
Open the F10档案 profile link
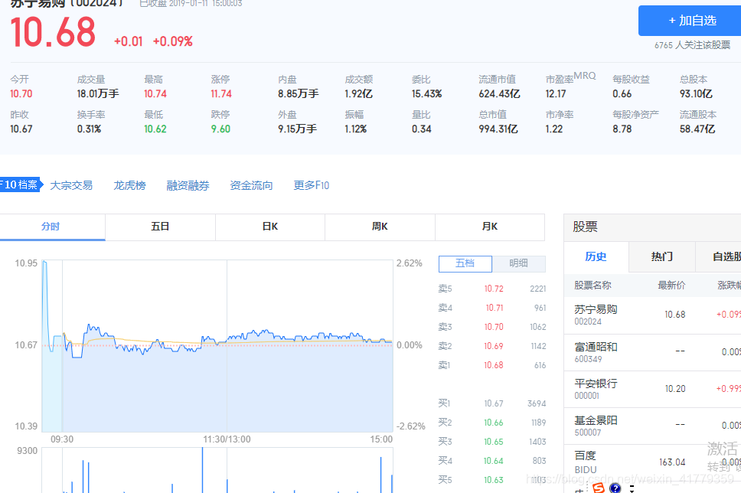click(x=21, y=184)
